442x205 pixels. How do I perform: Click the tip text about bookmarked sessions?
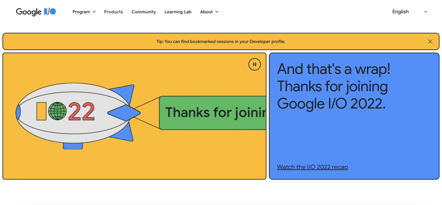click(x=221, y=41)
